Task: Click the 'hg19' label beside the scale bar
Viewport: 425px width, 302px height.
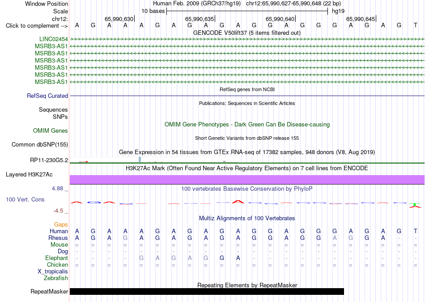Action: (338, 11)
